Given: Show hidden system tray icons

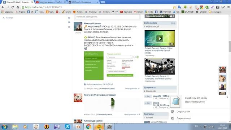Looking at the screenshot, I should pyautogui.click(x=201, y=127).
